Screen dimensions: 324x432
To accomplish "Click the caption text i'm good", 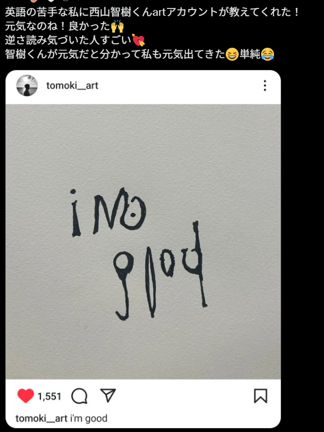I will pos(89,418).
